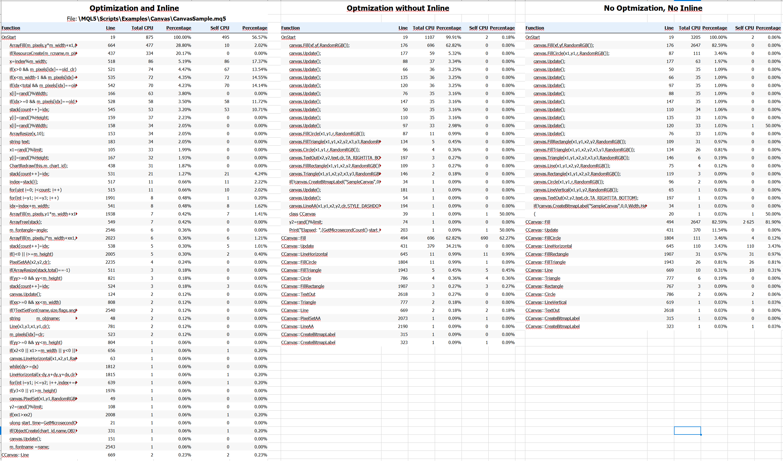Select the 'CCanvas::PixelSetAA' cell
783x461 pixels.
pos(301,318)
